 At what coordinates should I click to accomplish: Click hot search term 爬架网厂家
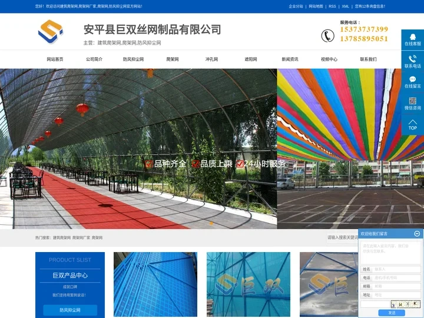tap(81, 238)
